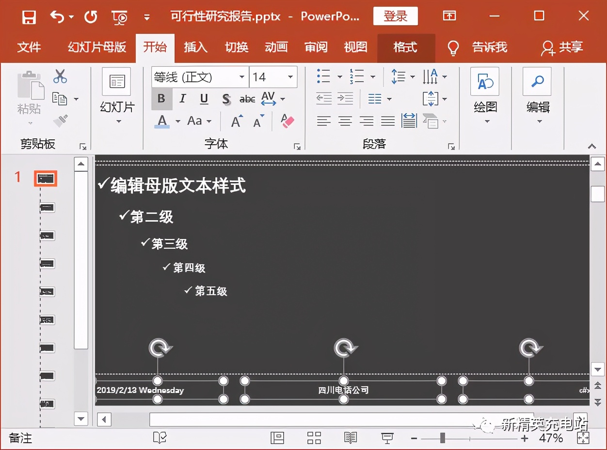Toggle bold formatting on selected text
The image size is (607, 450).
click(161, 99)
